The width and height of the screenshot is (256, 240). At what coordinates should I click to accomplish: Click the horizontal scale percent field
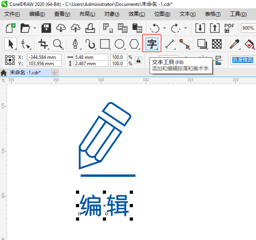[119, 57]
